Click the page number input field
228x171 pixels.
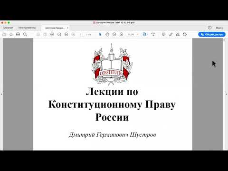click(x=81, y=34)
